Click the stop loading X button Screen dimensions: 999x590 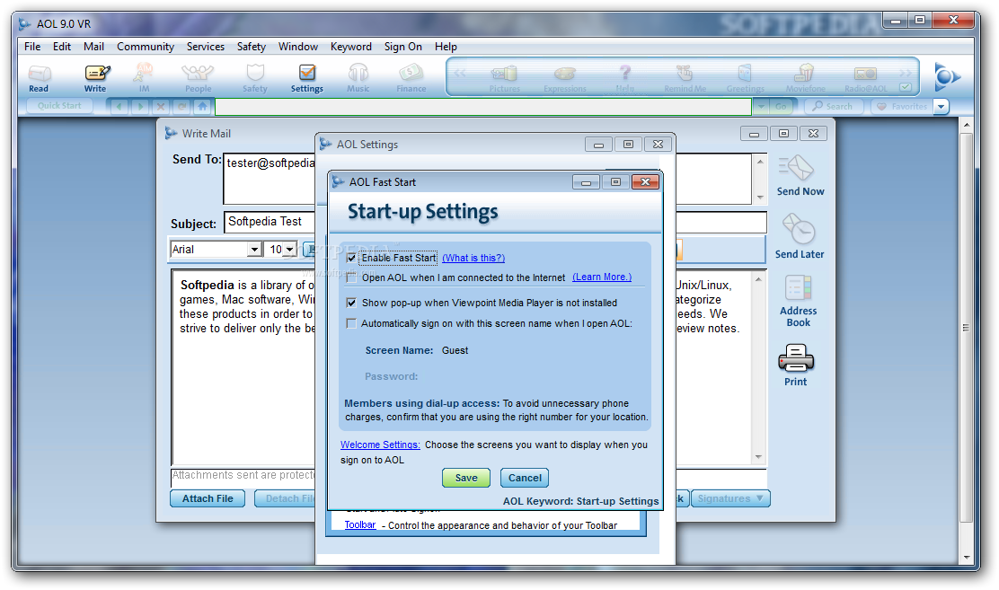coord(161,106)
